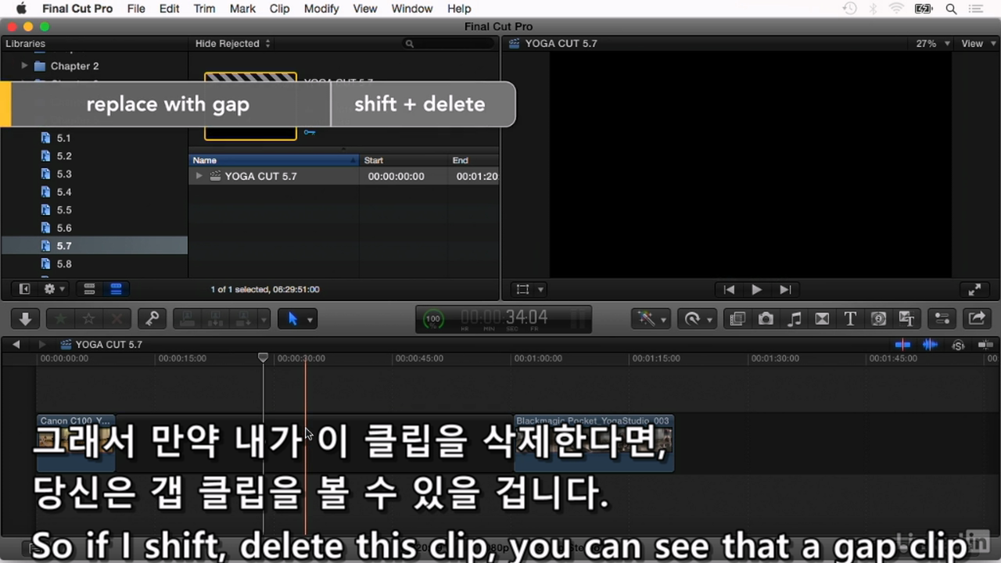Image resolution: width=1001 pixels, height=563 pixels.
Task: Switch browser to list view
Action: pos(116,289)
